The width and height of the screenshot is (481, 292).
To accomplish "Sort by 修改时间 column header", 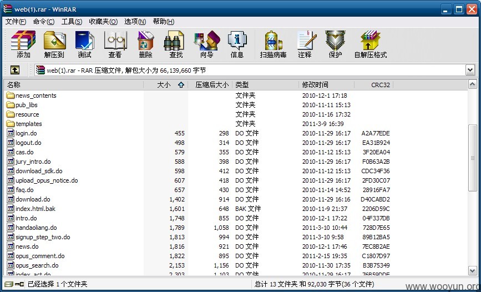I will point(326,85).
